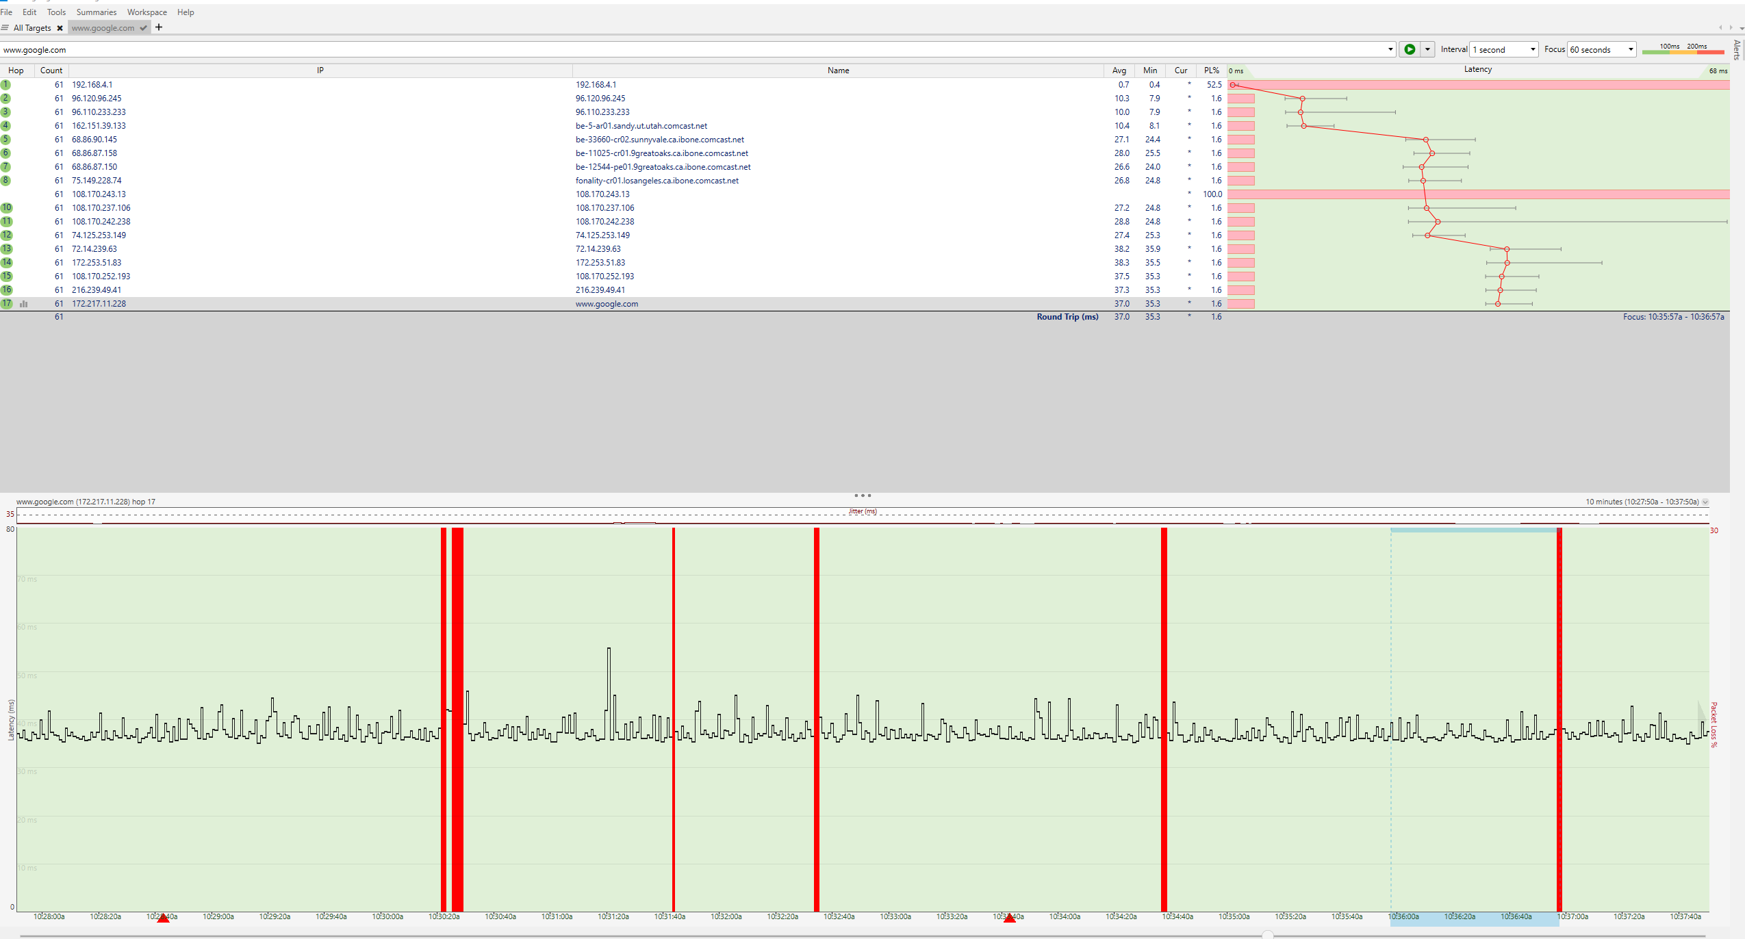Click the 100ms/200ms latency color scale
The image size is (1745, 939).
1683,49
